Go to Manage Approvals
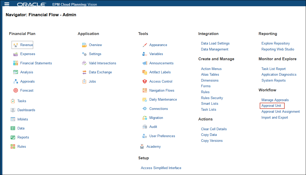Viewport: 306px width, 175px height. [275, 100]
